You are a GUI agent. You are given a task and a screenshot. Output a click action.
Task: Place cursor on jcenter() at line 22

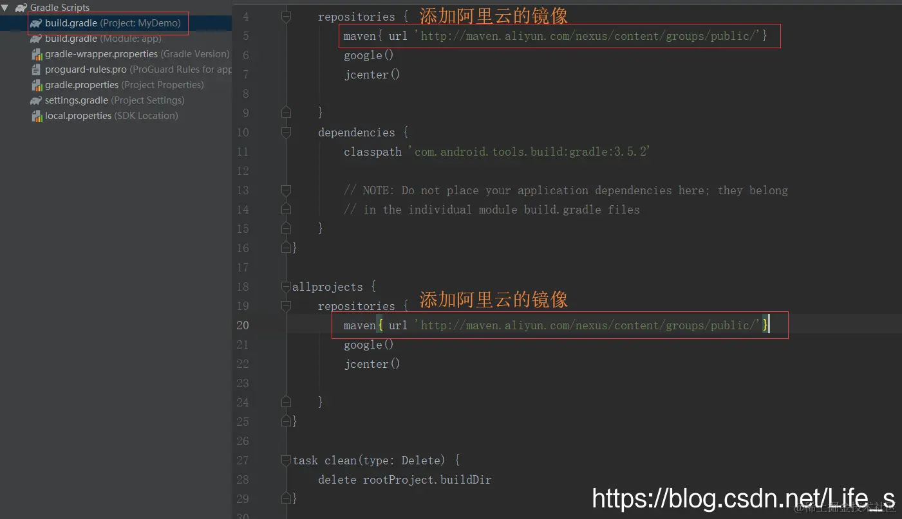point(372,364)
